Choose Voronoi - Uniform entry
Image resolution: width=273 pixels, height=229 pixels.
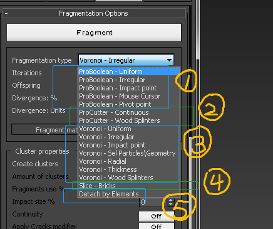pyautogui.click(x=129, y=129)
